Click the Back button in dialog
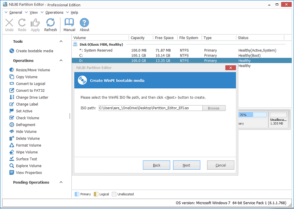The width and height of the screenshot is (294, 209). (156, 165)
